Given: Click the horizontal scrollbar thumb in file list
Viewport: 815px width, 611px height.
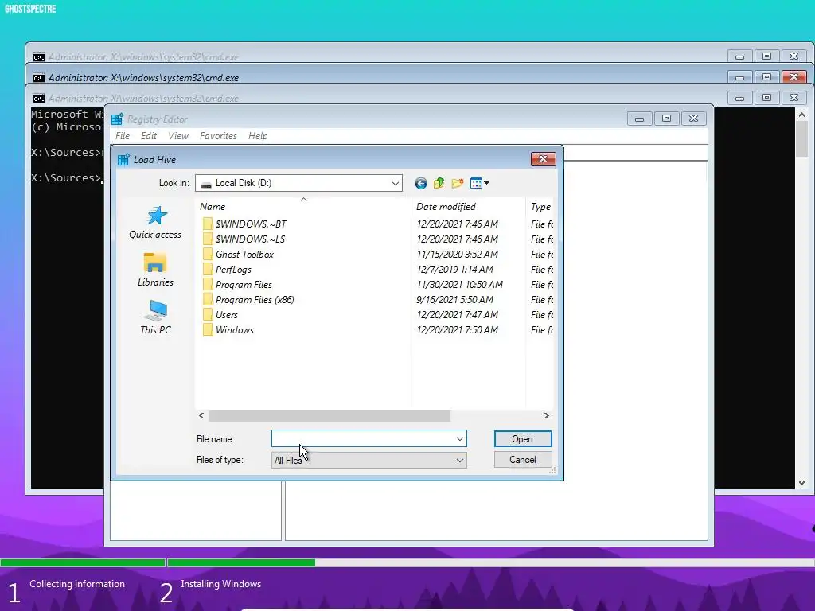Looking at the screenshot, I should tap(330, 415).
